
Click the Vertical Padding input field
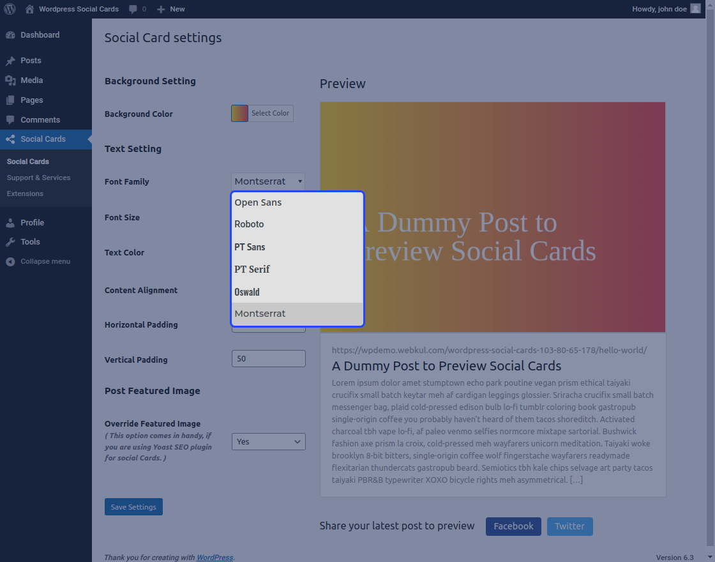(x=268, y=359)
